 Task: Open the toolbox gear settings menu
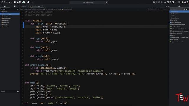pos(187,9)
